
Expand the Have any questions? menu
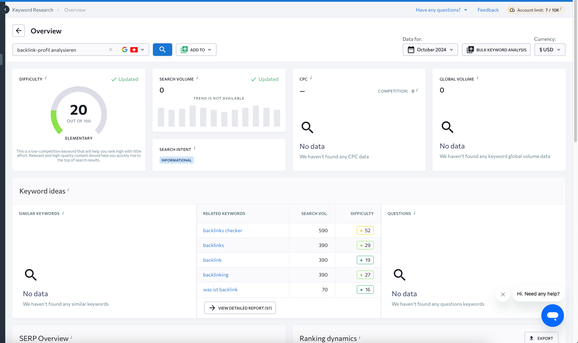(441, 10)
